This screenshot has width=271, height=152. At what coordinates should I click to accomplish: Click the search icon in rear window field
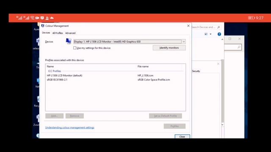click(239, 47)
